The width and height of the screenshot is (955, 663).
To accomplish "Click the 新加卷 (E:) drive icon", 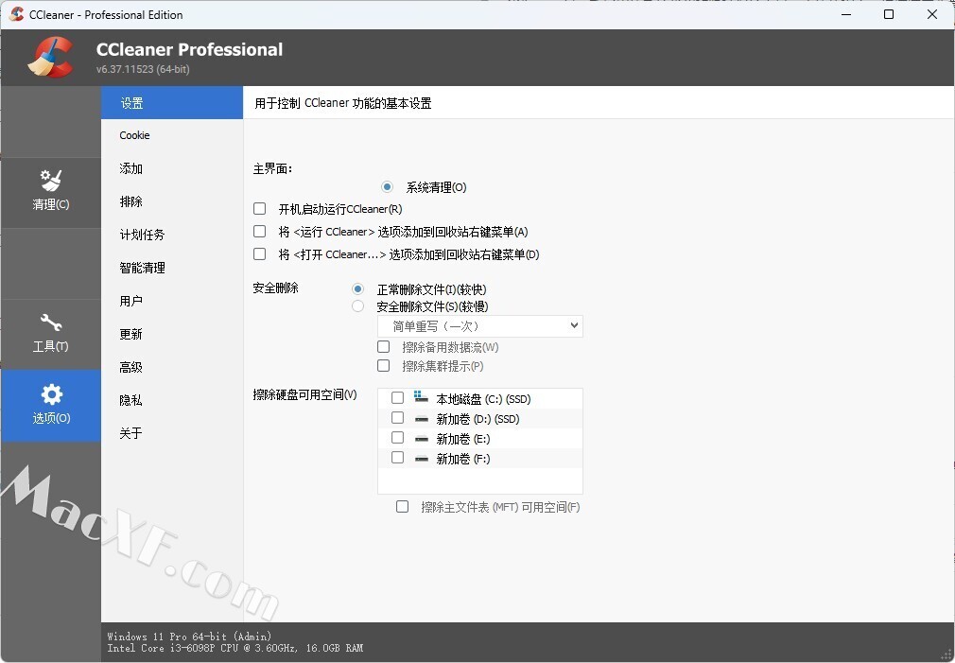I will click(421, 439).
